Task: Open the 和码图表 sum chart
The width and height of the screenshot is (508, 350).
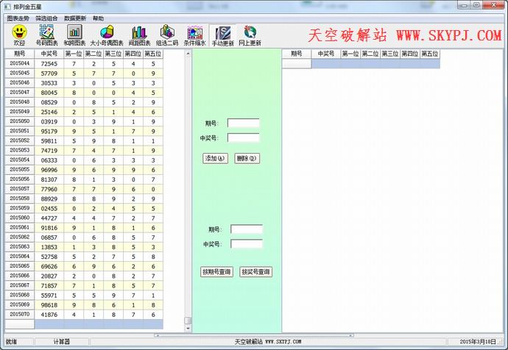Action: 74,35
